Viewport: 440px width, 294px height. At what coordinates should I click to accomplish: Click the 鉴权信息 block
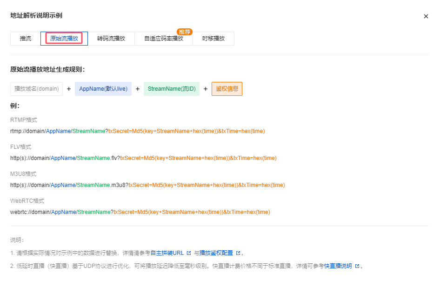[x=227, y=89]
